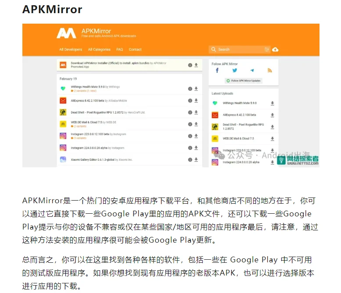Viewport: 341px width, 293px height.
Task: Download Dead Shell RPG from main list
Action: (x=196, y=113)
